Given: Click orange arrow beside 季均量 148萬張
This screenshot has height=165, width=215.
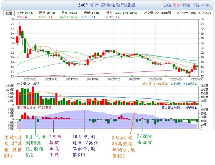Looking at the screenshot, I should pos(166,84).
